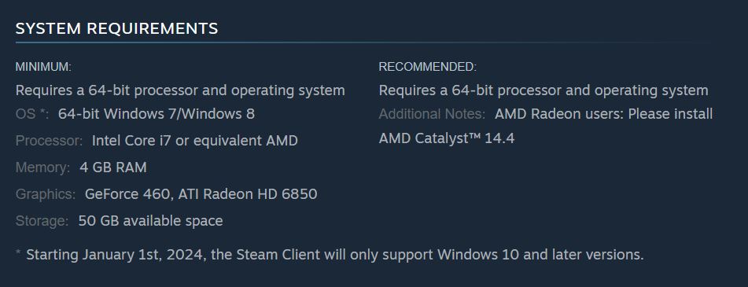Screen dimensions: 748x287
Task: Click the Memory label
Action: [x=43, y=167]
